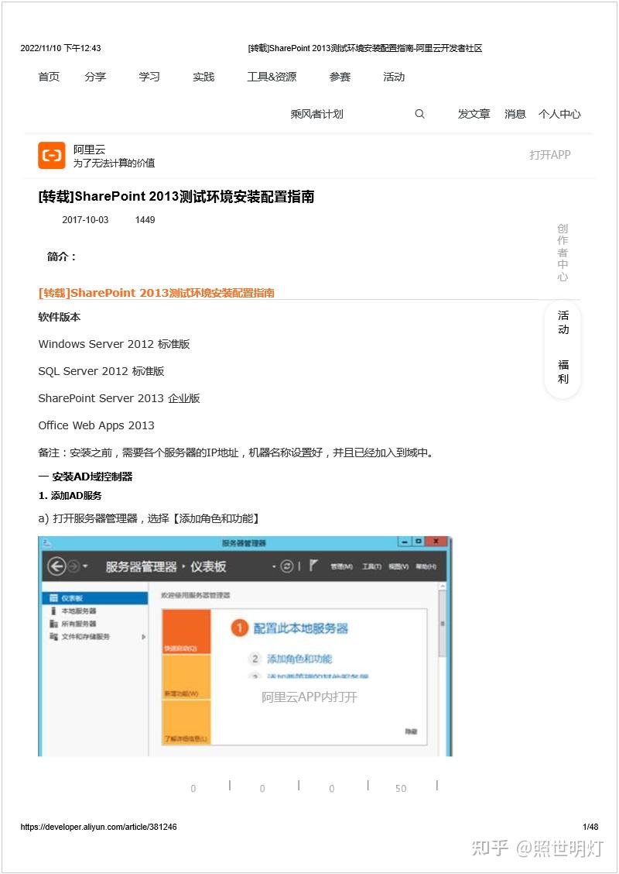This screenshot has height=874, width=619.
Task: Click the Server Manager forward arrow
Action: click(74, 566)
